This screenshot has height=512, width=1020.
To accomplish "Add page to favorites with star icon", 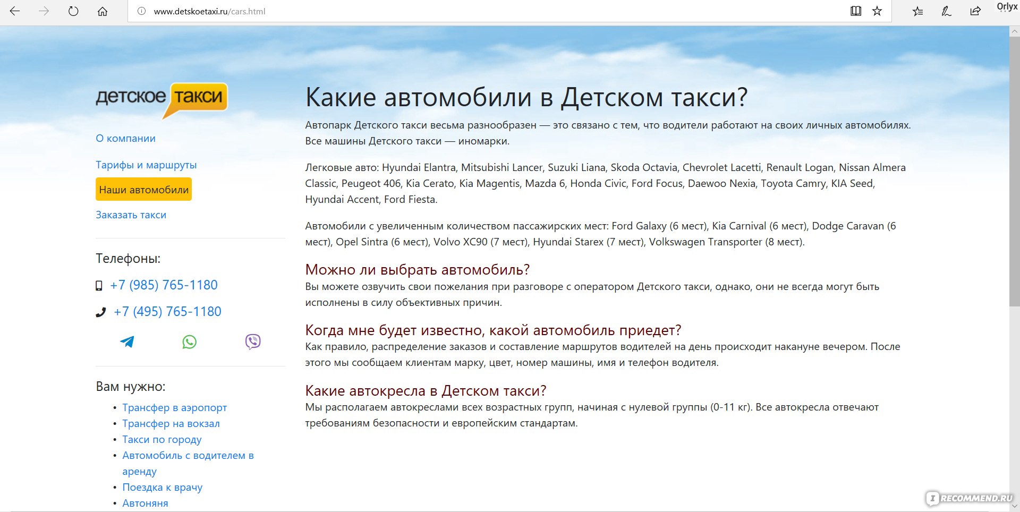I will click(x=877, y=11).
